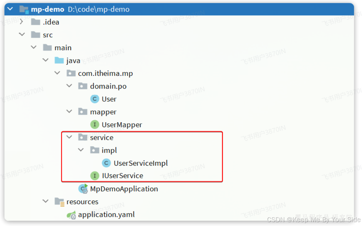Expand the .idea folder
Viewport: 362px width, 226px height.
(x=21, y=22)
